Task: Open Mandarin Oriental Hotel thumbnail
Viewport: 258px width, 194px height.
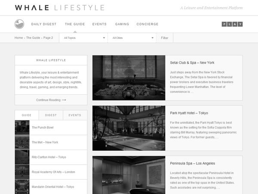Action: pyautogui.click(x=22, y=187)
